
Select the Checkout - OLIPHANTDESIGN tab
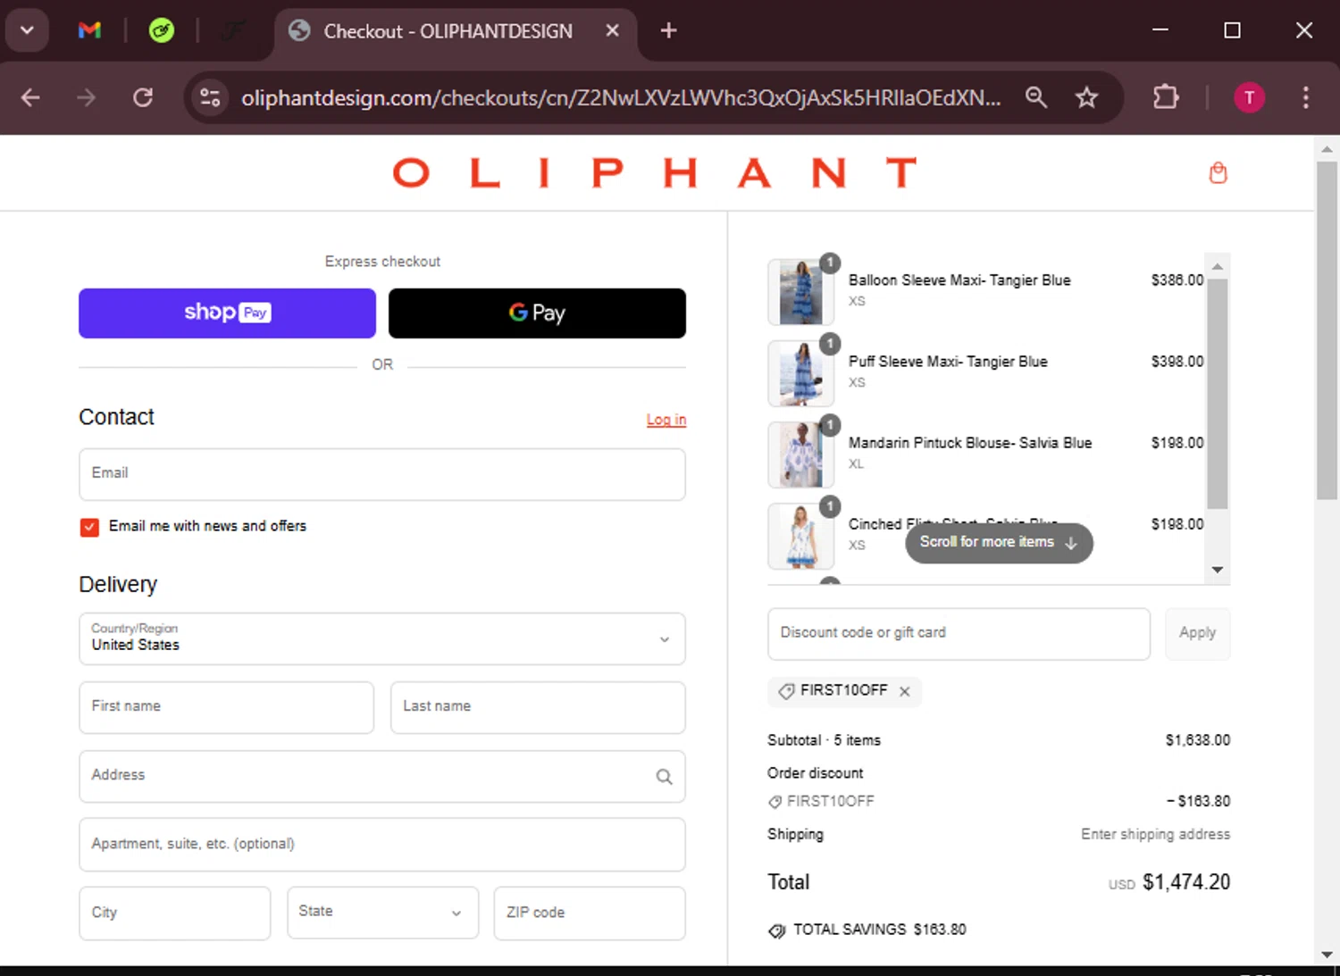447,31
